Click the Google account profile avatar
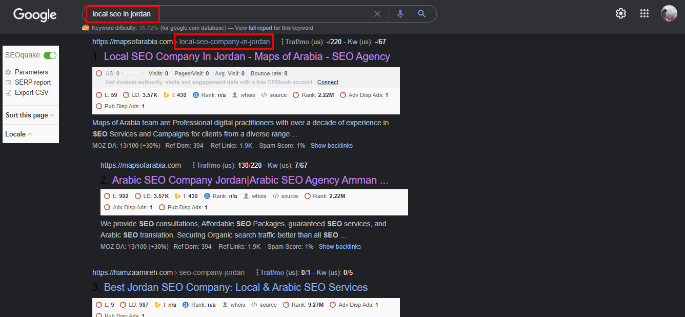Image resolution: width=685 pixels, height=317 pixels. (x=669, y=14)
